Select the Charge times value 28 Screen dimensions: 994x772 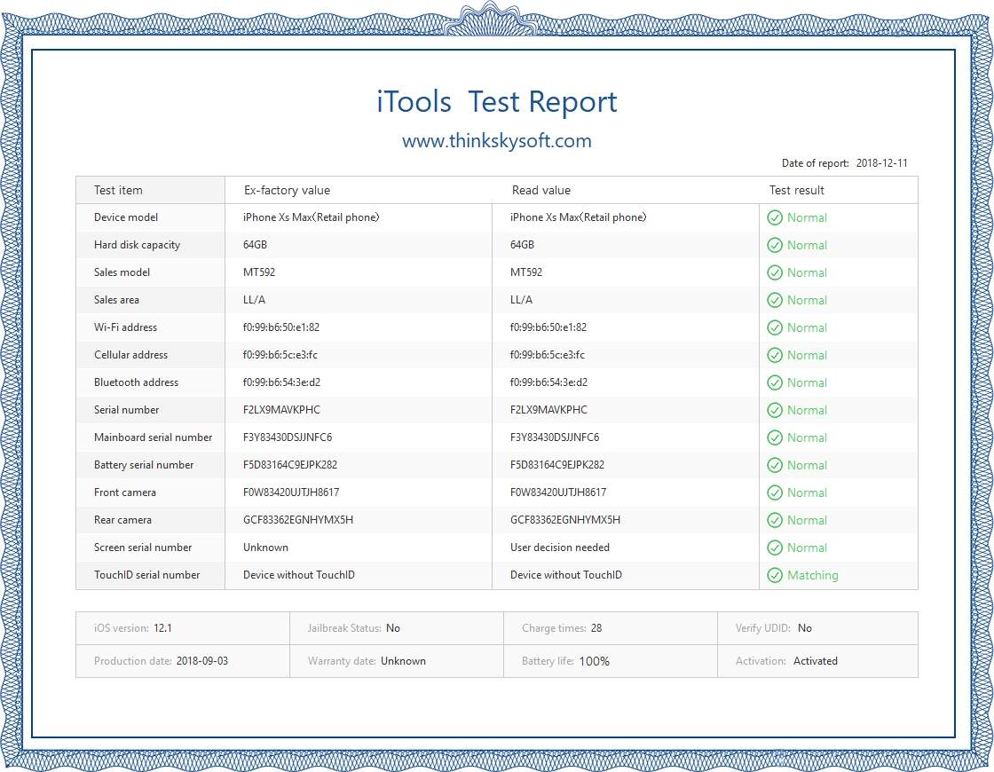(596, 628)
